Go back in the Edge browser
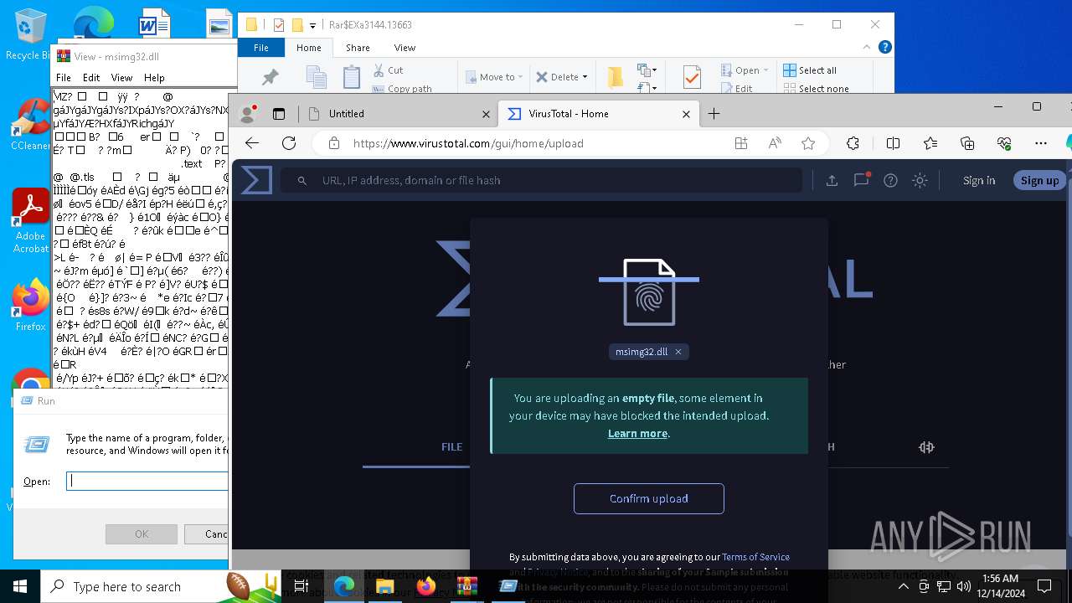 tap(252, 143)
